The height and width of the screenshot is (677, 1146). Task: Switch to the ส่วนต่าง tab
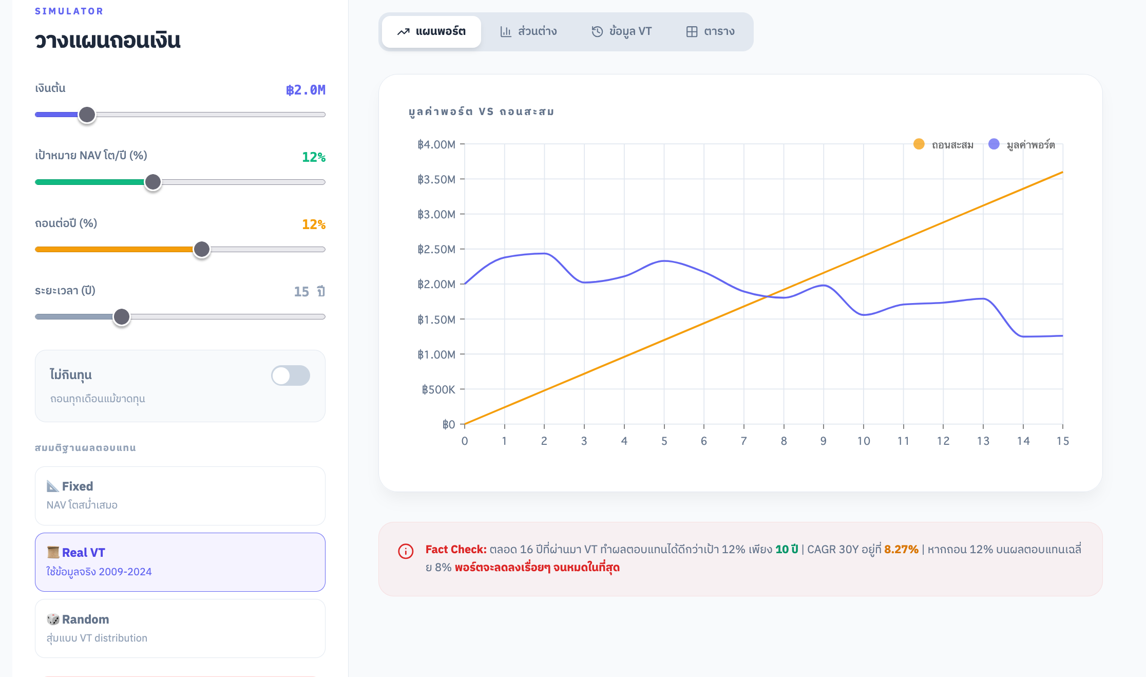(x=528, y=32)
